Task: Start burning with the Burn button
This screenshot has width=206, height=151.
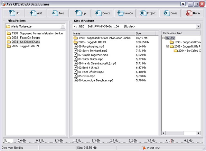Action: (x=192, y=13)
